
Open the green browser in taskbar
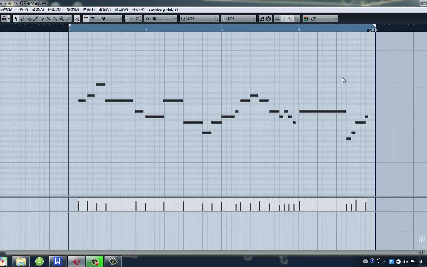[x=39, y=261]
